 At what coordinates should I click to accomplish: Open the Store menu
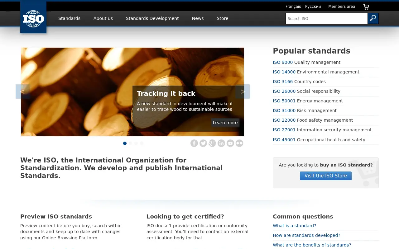pyautogui.click(x=223, y=18)
